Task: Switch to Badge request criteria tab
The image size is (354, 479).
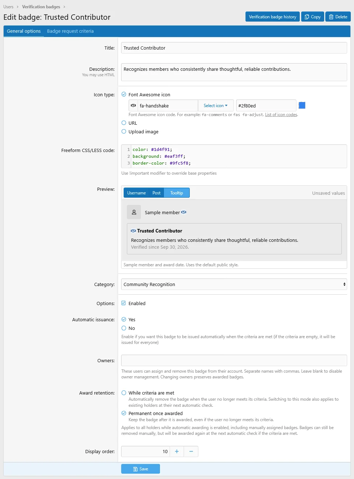Action: [x=70, y=31]
